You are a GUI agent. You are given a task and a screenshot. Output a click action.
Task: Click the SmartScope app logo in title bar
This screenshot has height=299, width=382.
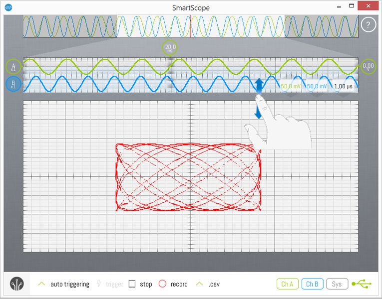tap(8, 8)
